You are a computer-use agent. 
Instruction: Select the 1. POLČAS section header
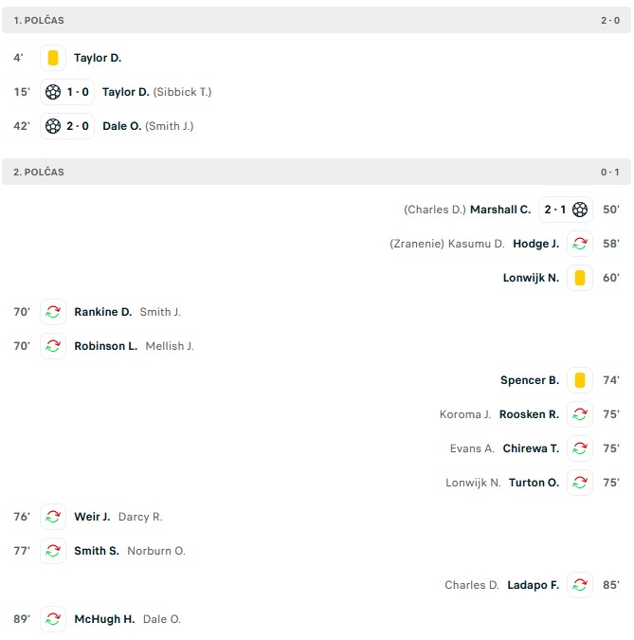click(x=40, y=20)
